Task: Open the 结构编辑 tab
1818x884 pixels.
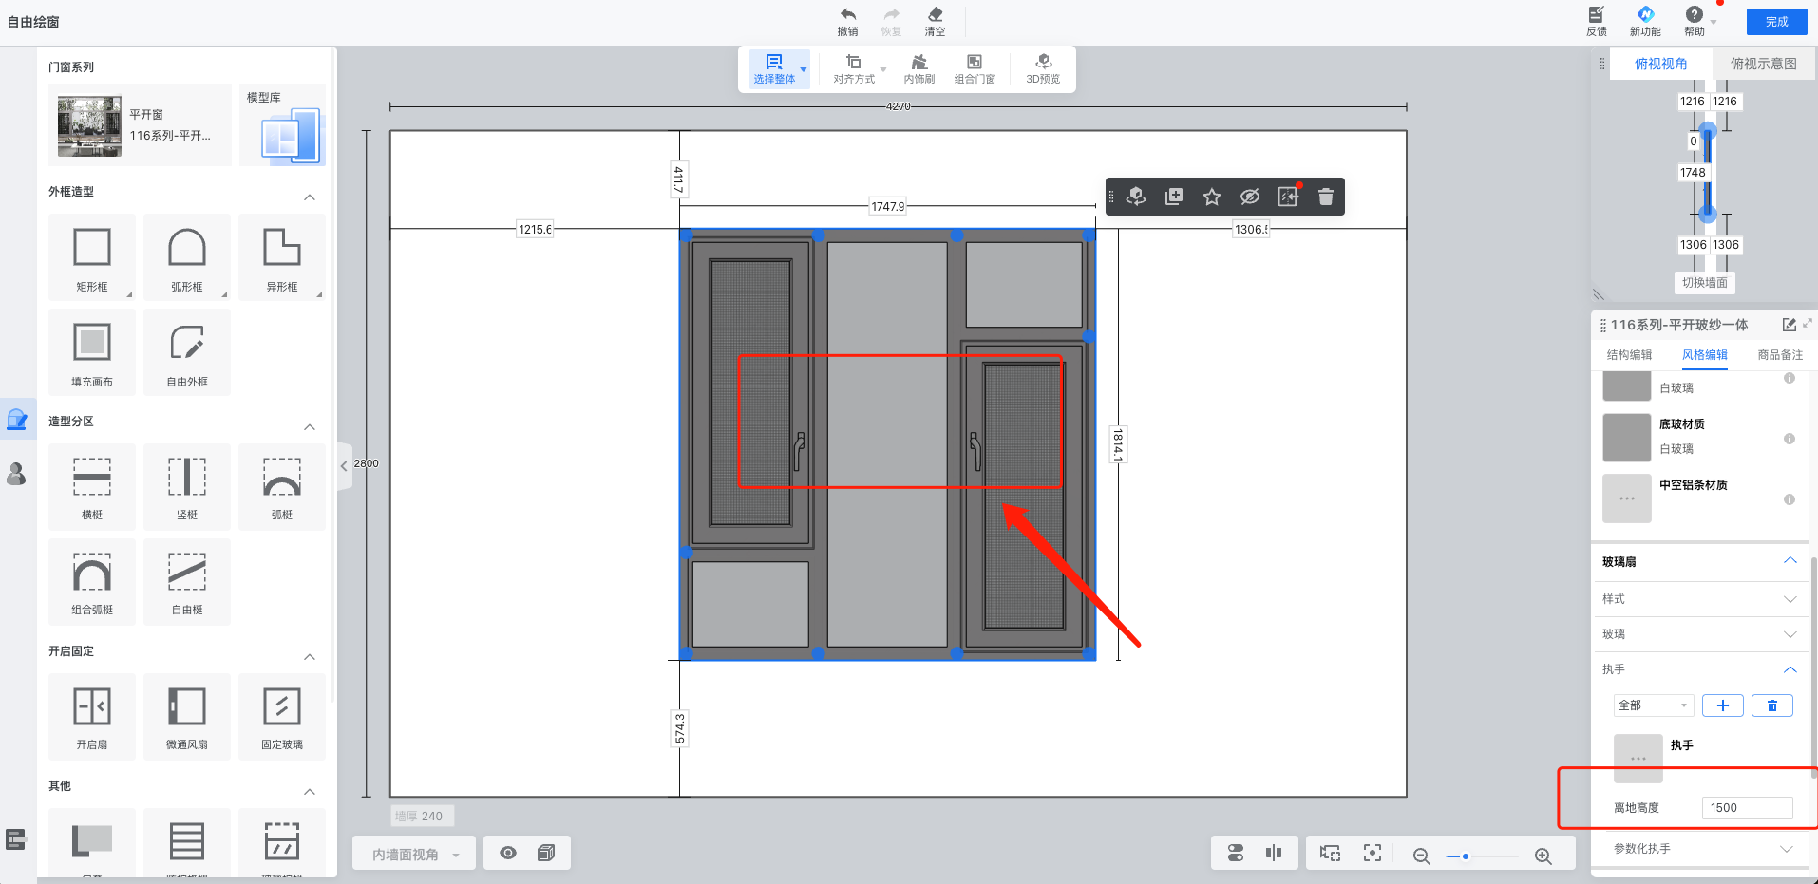Action: (x=1629, y=355)
